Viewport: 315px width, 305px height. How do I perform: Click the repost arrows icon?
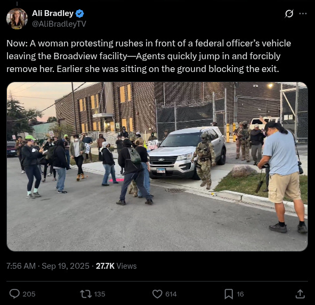coord(86,294)
